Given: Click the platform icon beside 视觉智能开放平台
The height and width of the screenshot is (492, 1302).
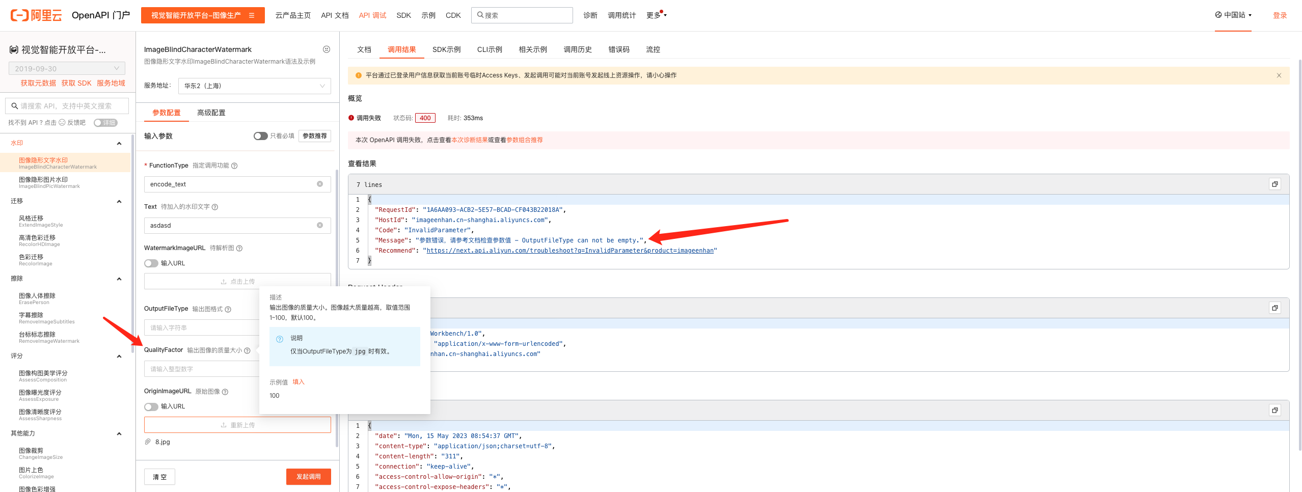Looking at the screenshot, I should pyautogui.click(x=14, y=50).
